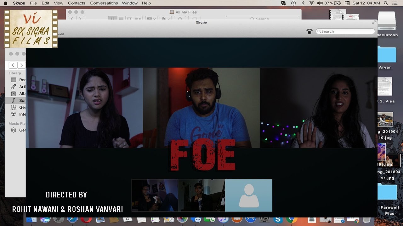Click the dial pad phone icon in Skype
The height and width of the screenshot is (226, 403).
tap(309, 31)
